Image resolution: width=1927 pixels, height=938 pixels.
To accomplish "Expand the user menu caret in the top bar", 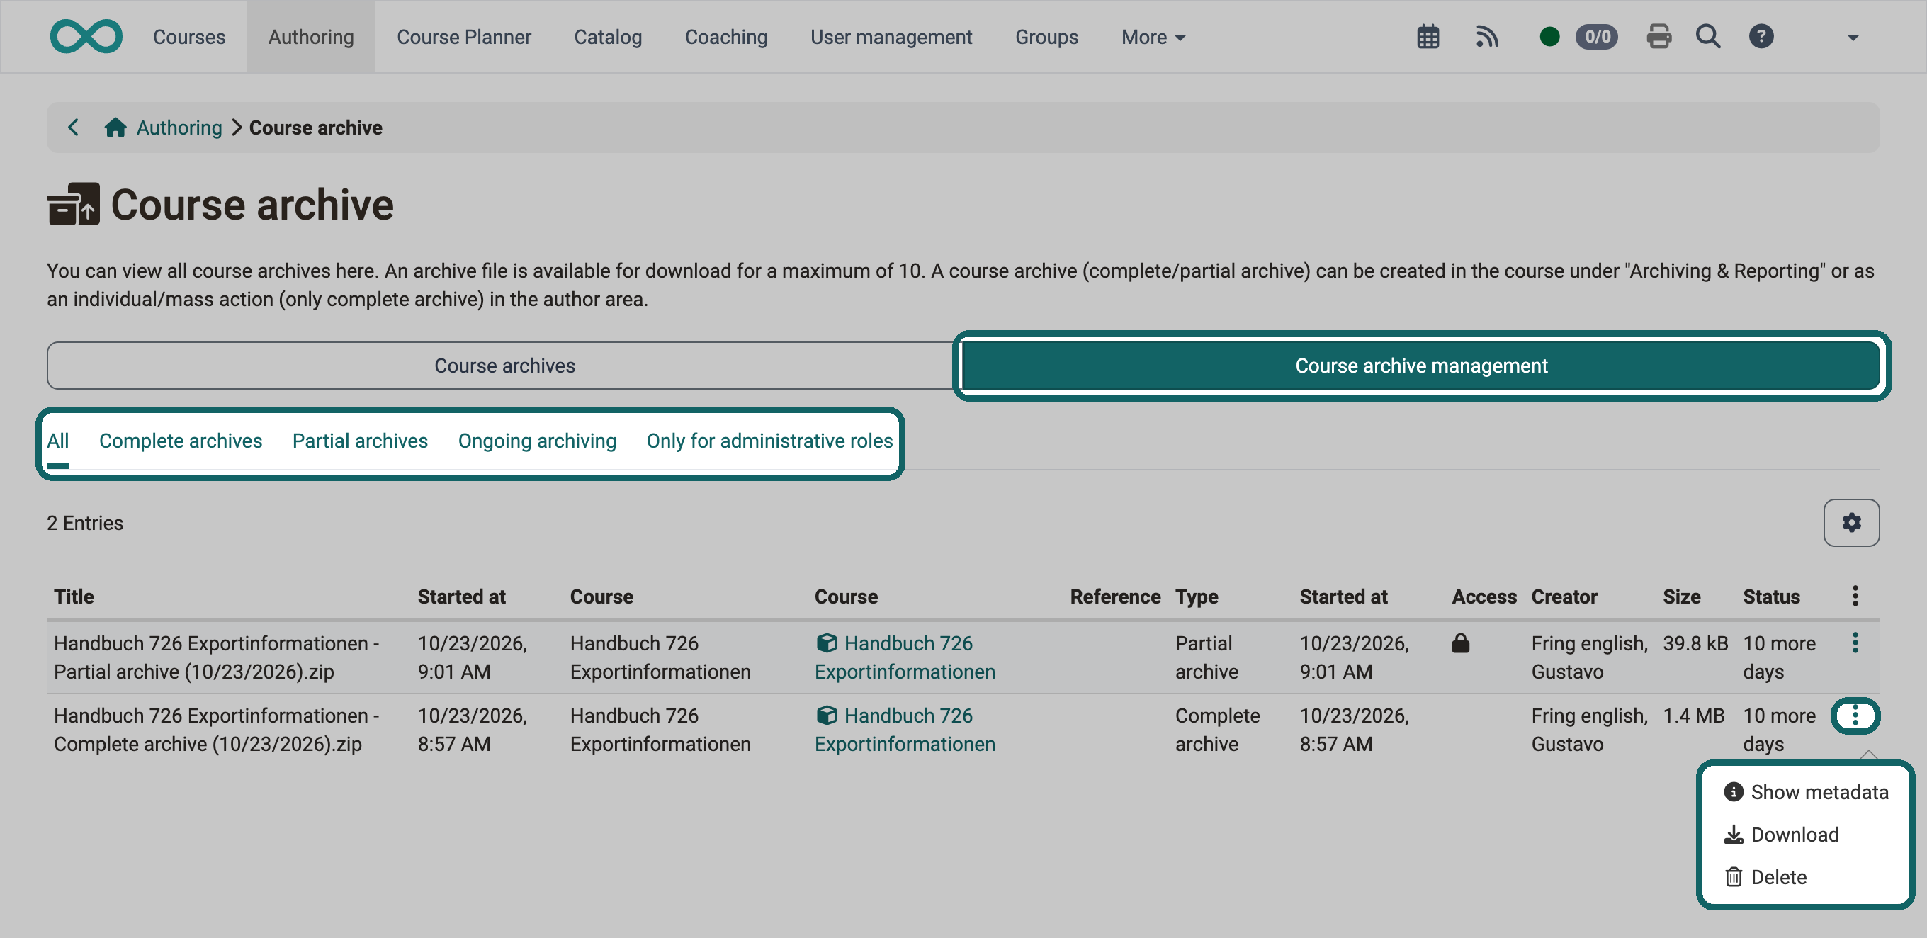I will (1852, 38).
